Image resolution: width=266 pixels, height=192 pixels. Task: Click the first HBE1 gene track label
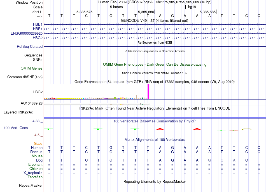38,25
